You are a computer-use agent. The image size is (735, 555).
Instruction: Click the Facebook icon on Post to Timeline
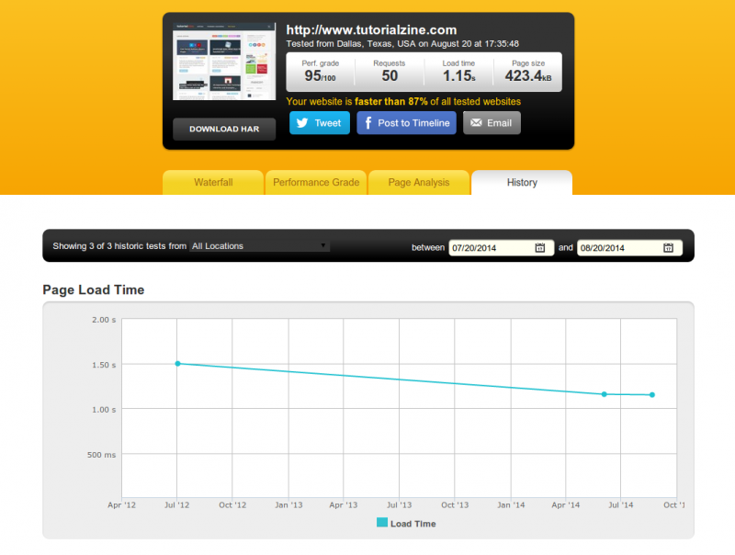pos(367,123)
